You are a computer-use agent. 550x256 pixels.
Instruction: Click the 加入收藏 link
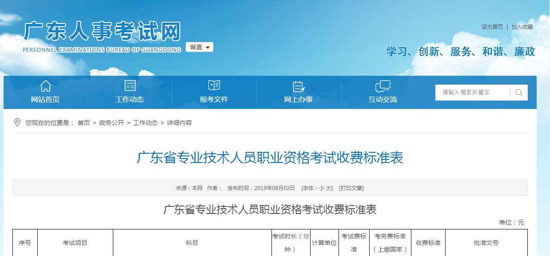522,27
